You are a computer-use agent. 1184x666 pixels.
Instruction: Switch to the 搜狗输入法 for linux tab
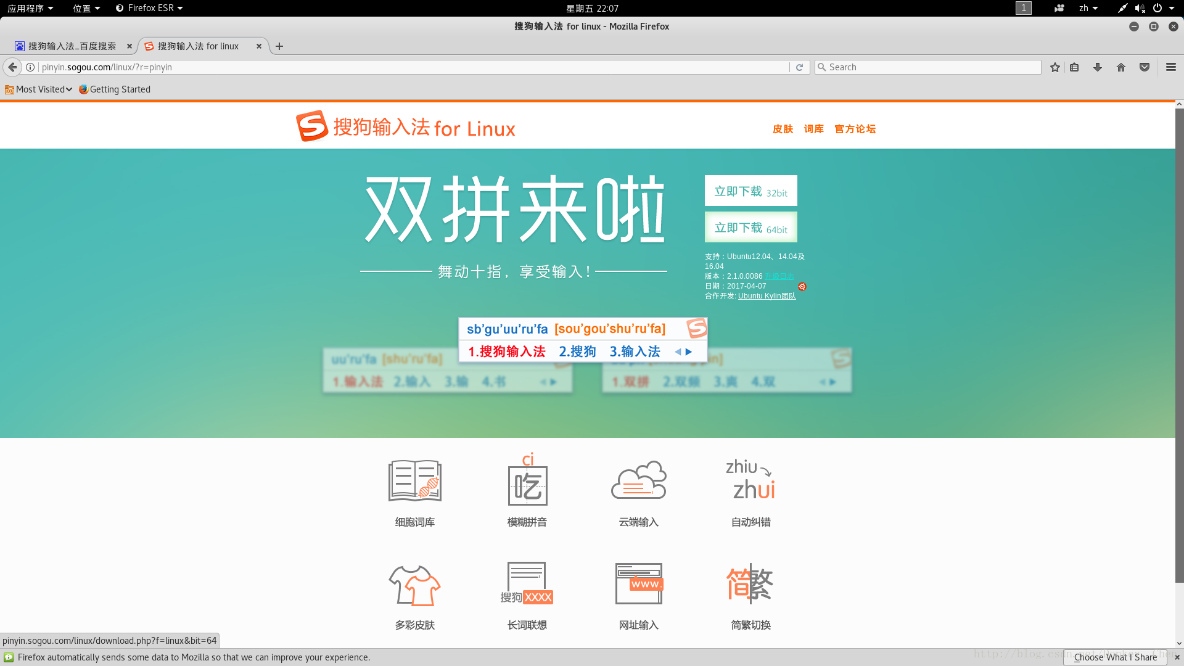coord(198,46)
